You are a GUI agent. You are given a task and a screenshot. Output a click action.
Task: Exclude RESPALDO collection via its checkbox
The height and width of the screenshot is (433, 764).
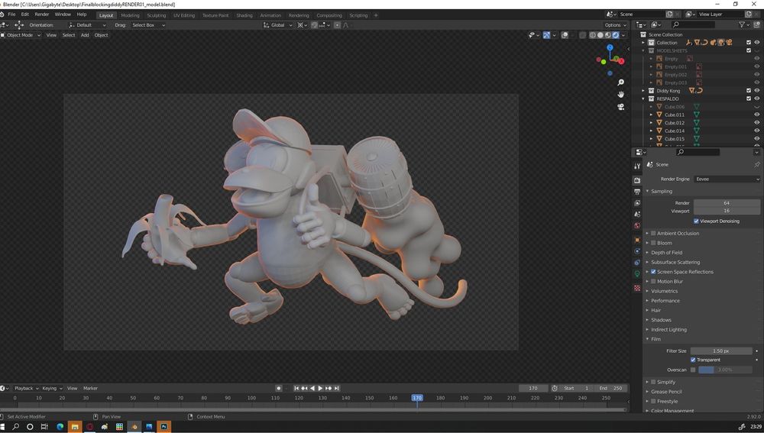pos(749,99)
